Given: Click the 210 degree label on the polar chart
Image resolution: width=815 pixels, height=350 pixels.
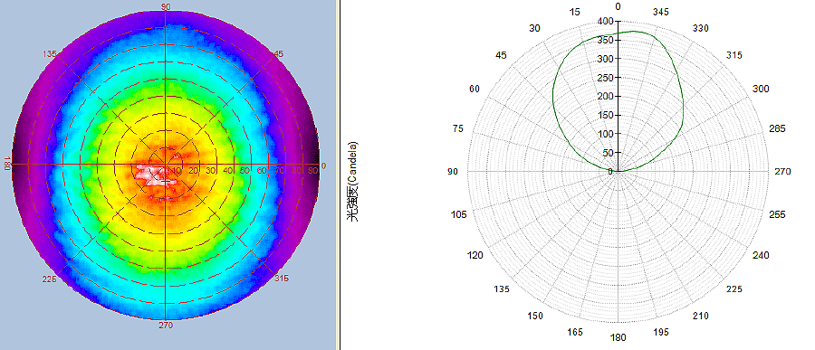Looking at the screenshot, I should pyautogui.click(x=701, y=316).
